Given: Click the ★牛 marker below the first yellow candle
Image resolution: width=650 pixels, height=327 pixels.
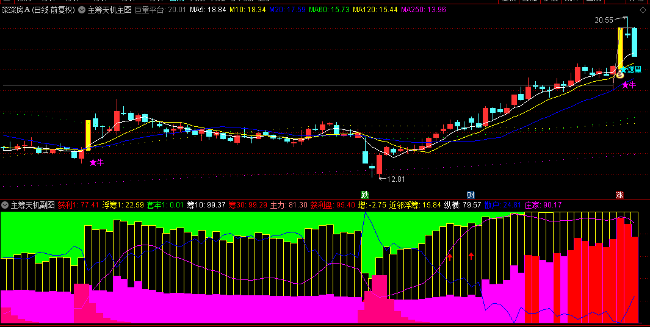Looking at the screenshot, I should 96,162.
